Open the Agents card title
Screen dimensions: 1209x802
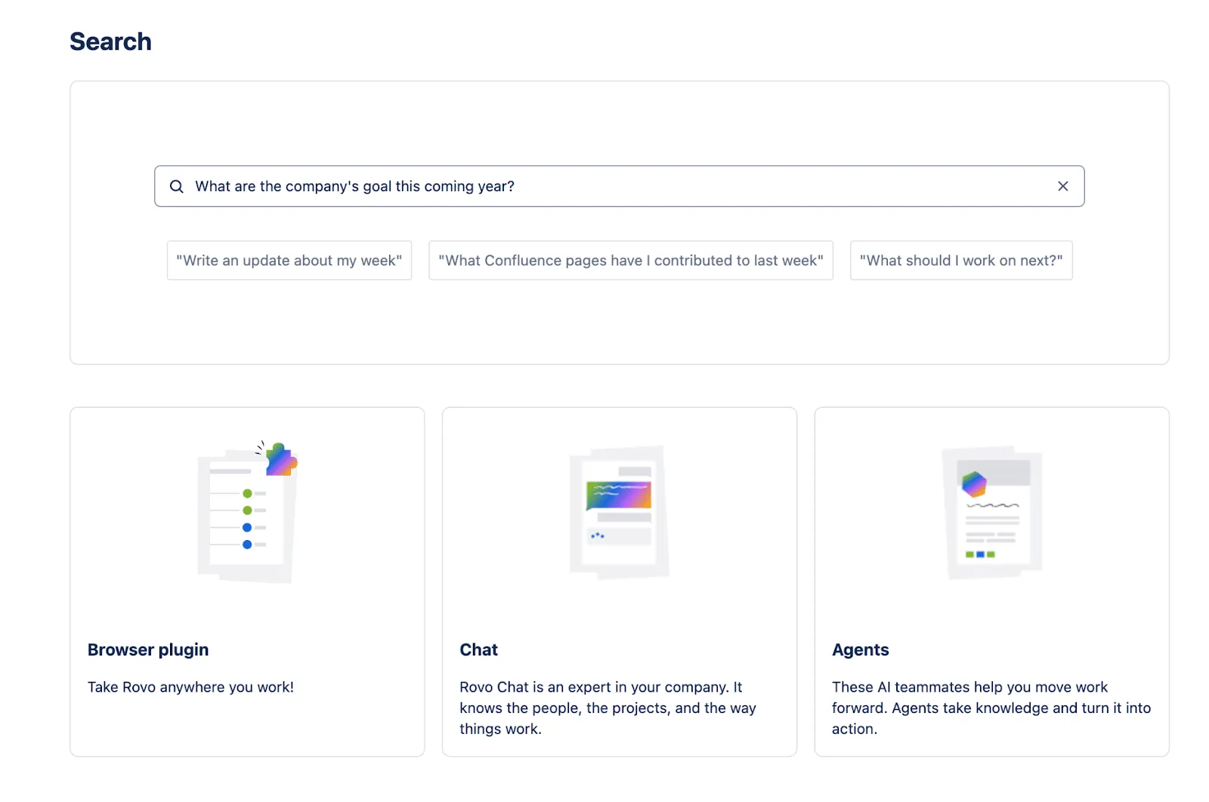click(861, 650)
